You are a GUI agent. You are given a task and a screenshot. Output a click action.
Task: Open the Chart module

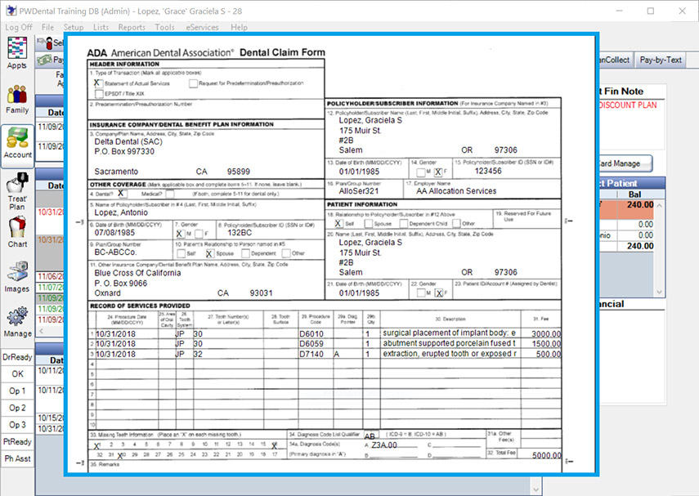pos(17,232)
